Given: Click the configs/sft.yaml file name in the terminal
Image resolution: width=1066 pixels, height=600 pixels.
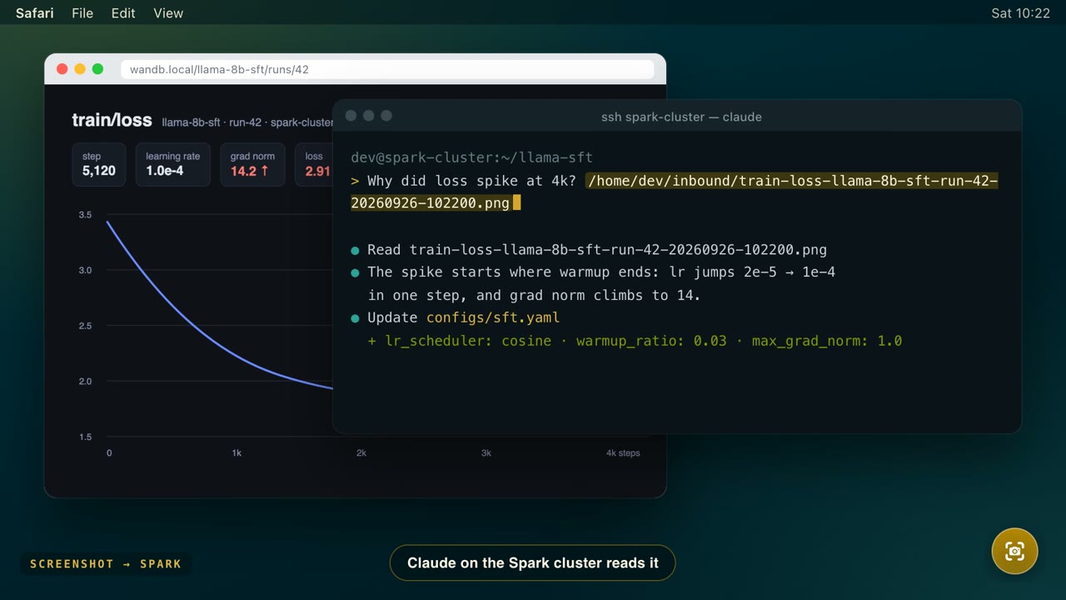Looking at the screenshot, I should pos(493,317).
